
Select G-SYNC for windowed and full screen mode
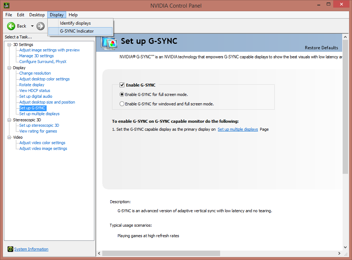[x=122, y=104]
